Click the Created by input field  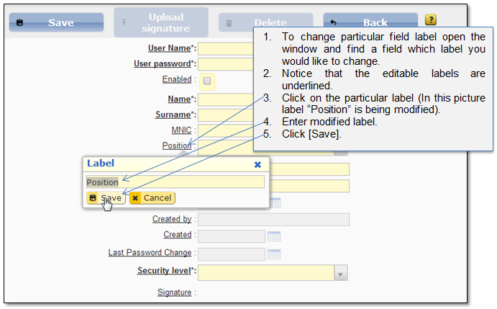[x=273, y=220]
